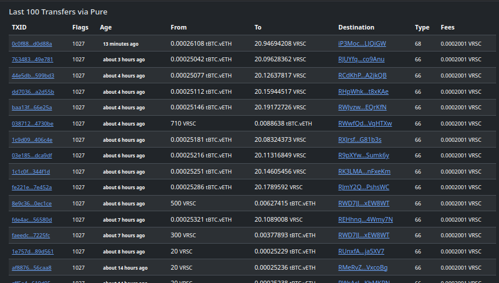Click the '300 VRSC' from amount

183,236
